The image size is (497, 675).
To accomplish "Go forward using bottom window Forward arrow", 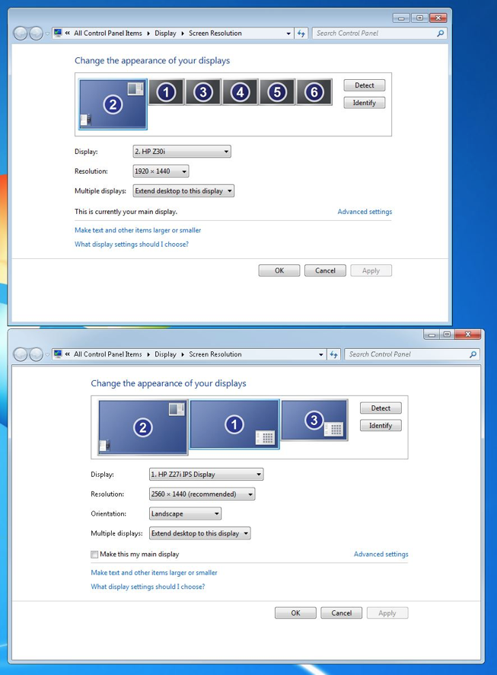I will (36, 354).
